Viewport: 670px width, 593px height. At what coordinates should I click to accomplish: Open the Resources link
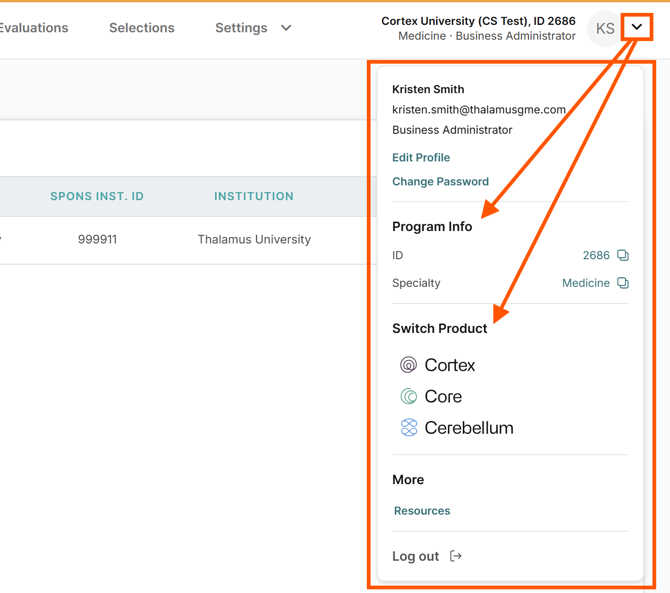(x=422, y=510)
